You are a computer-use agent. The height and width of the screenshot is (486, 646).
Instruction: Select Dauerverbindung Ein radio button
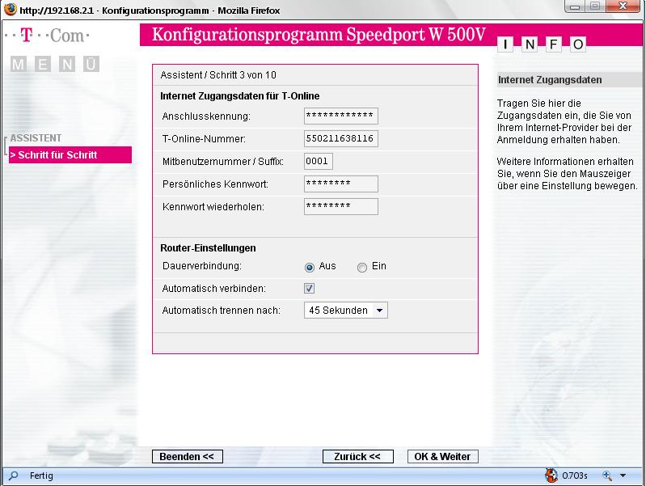361,267
